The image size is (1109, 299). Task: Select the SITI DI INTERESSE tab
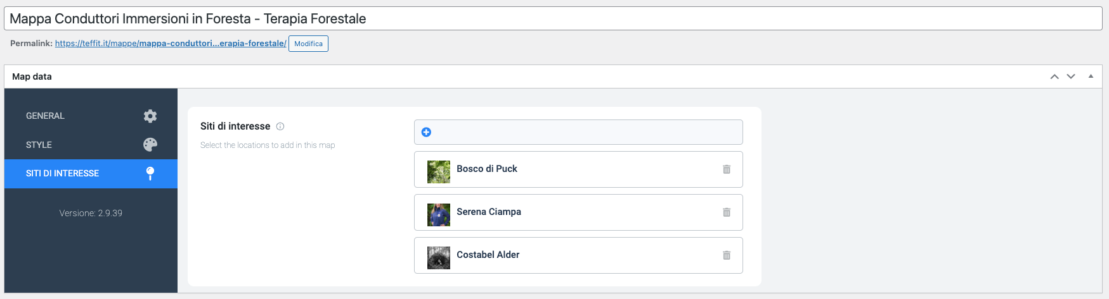[63, 174]
